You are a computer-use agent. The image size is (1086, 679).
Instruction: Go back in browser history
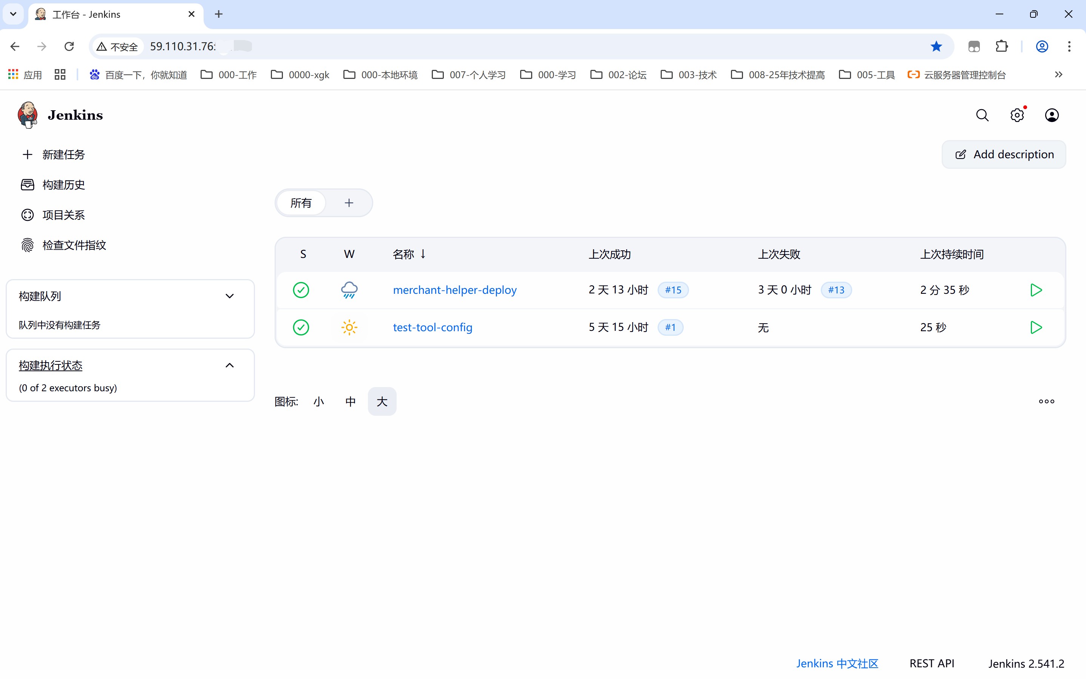[15, 46]
